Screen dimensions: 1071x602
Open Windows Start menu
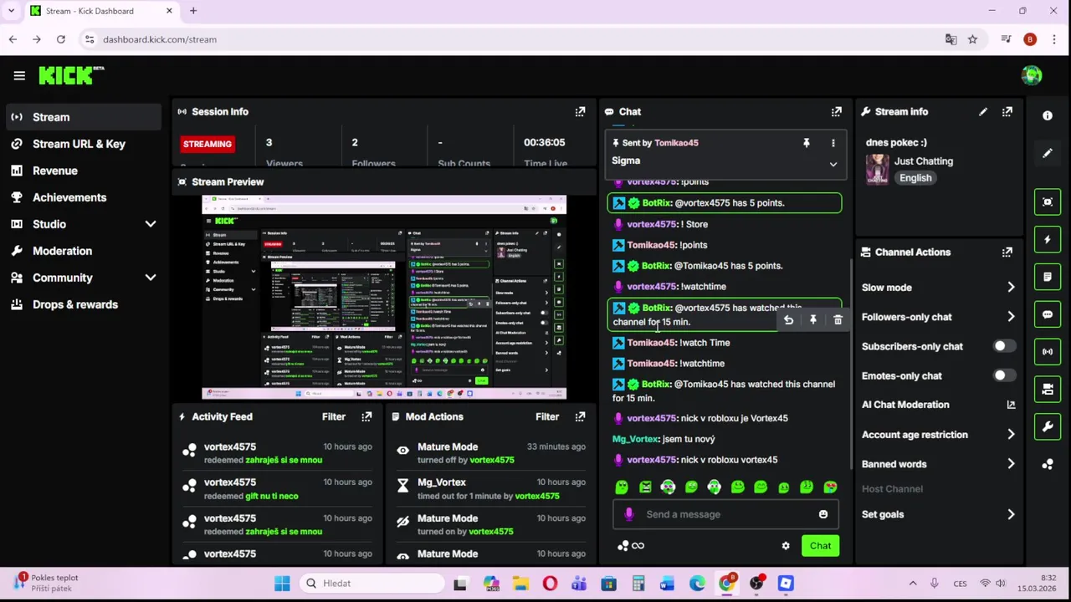282,584
